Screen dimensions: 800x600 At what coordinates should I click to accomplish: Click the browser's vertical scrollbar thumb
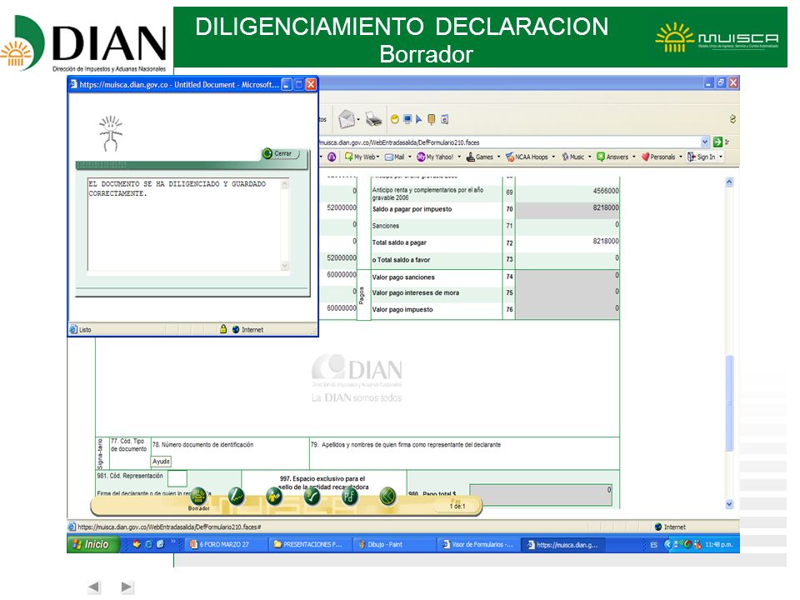click(730, 402)
